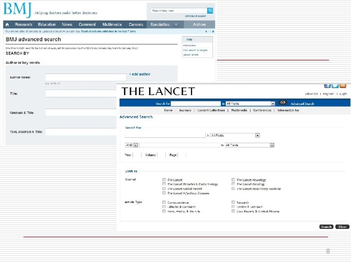
Task: Check The Lancet Diabetes & Endocrinology checkbox
Action: pos(164,184)
